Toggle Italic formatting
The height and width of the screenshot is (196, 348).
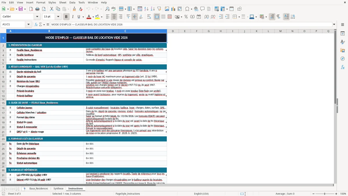[x=72, y=17]
